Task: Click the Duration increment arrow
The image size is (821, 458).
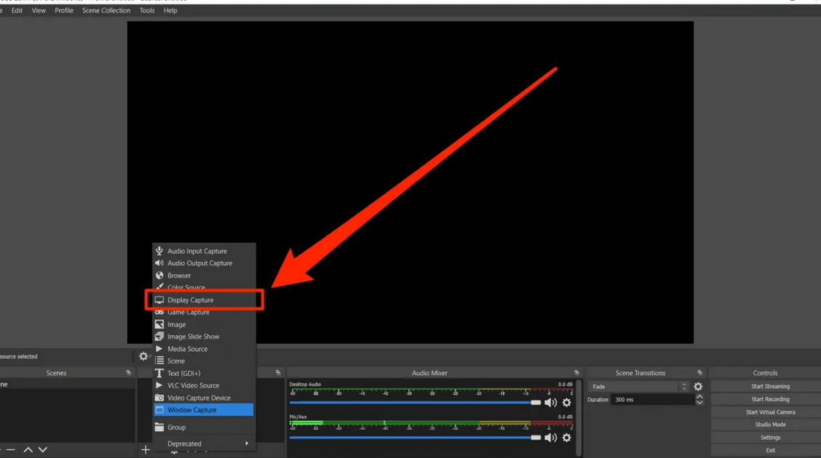Action: click(x=699, y=396)
